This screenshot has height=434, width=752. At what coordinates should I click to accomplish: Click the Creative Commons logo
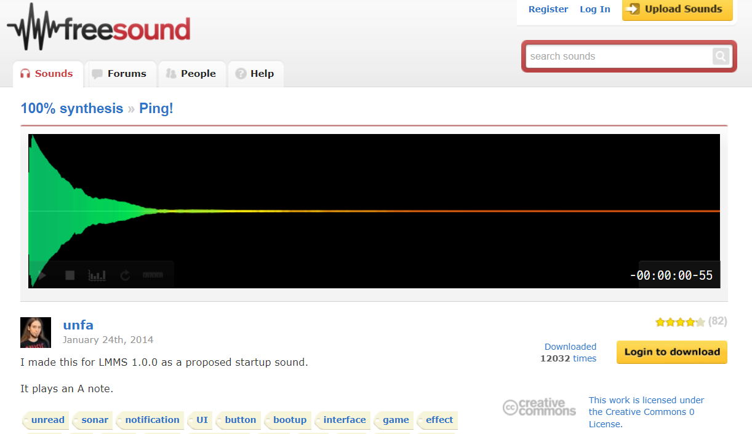click(x=539, y=407)
